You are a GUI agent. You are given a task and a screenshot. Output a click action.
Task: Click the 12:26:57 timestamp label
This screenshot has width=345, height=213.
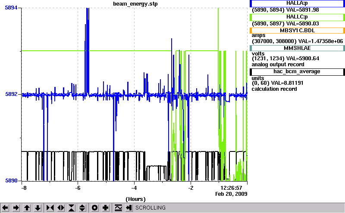coord(231,188)
